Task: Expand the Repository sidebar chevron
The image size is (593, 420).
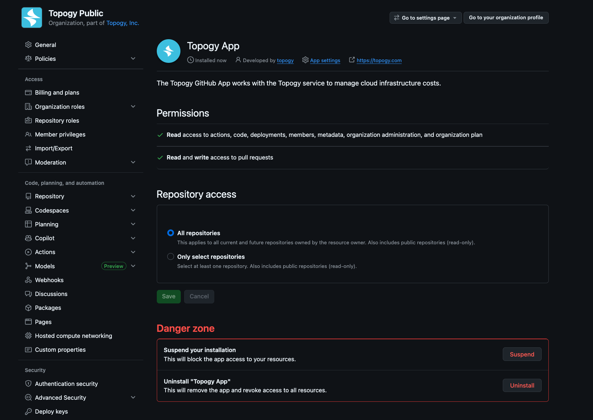Action: point(133,196)
